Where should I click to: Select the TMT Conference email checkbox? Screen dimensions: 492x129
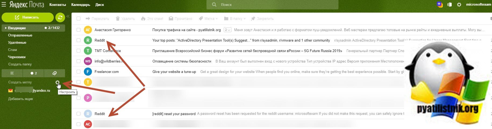tap(79, 51)
